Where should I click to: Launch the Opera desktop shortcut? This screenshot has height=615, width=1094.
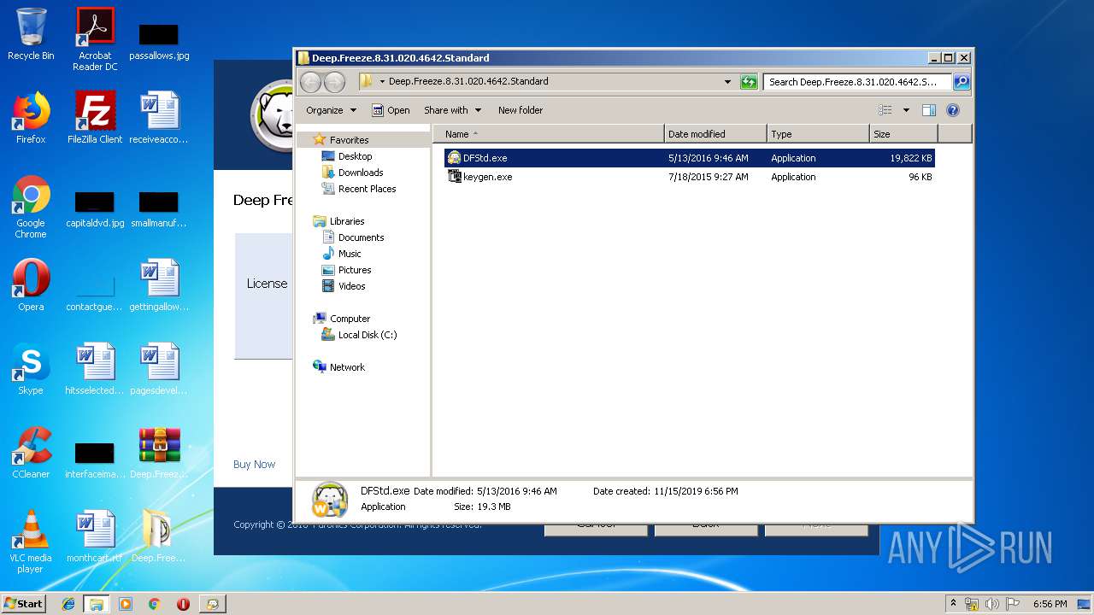pos(31,285)
